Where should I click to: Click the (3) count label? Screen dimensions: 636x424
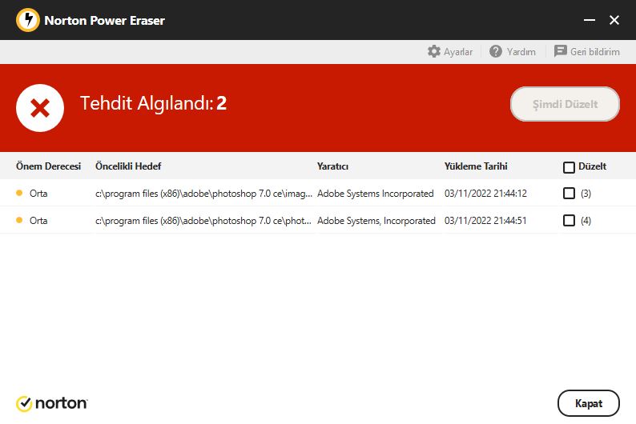[x=586, y=194]
